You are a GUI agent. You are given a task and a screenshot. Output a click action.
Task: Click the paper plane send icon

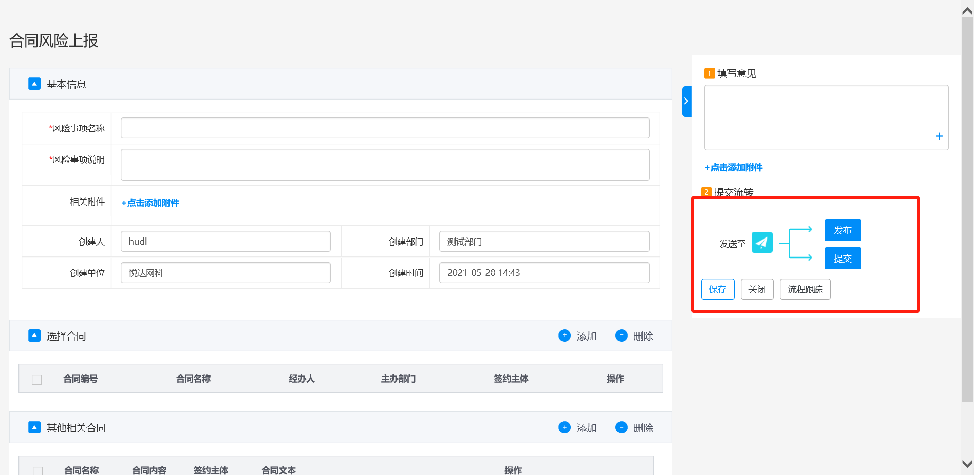pos(761,242)
